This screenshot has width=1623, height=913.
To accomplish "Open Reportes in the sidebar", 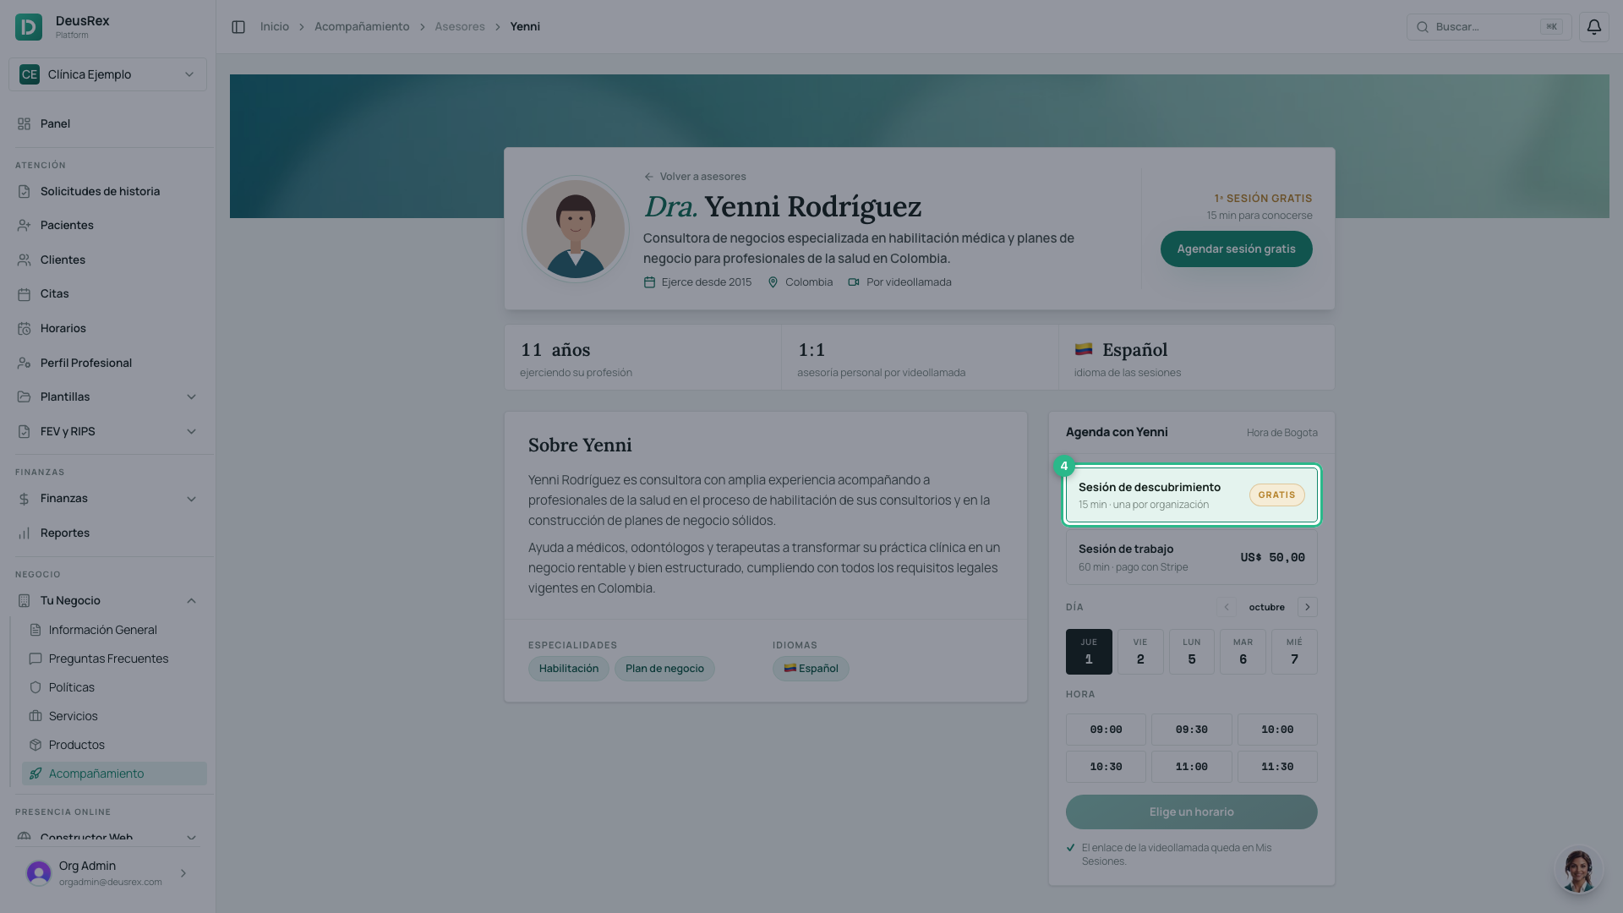I will tap(107, 533).
